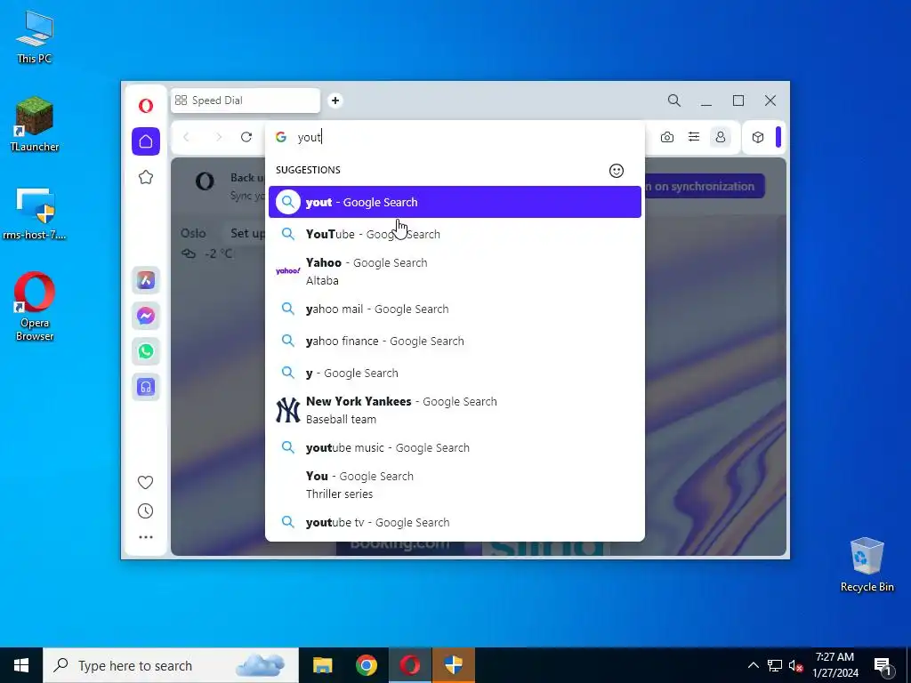Select the TLauncher desktop icon
911x683 pixels.
click(x=35, y=125)
